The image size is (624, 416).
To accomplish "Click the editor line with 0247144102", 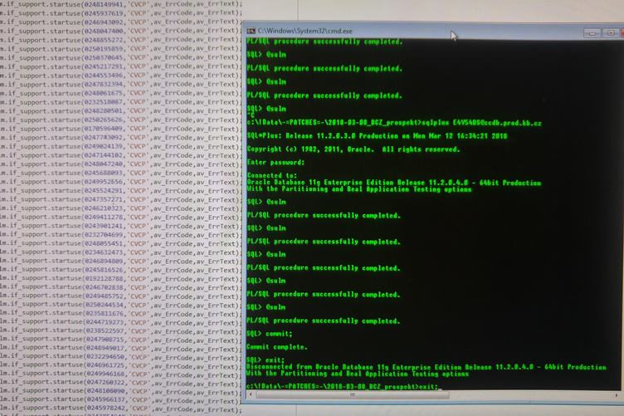I will pos(121,155).
